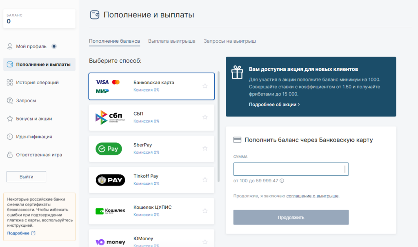
Task: Click "от 100 до 59 999.47" hint
Action: (x=256, y=181)
